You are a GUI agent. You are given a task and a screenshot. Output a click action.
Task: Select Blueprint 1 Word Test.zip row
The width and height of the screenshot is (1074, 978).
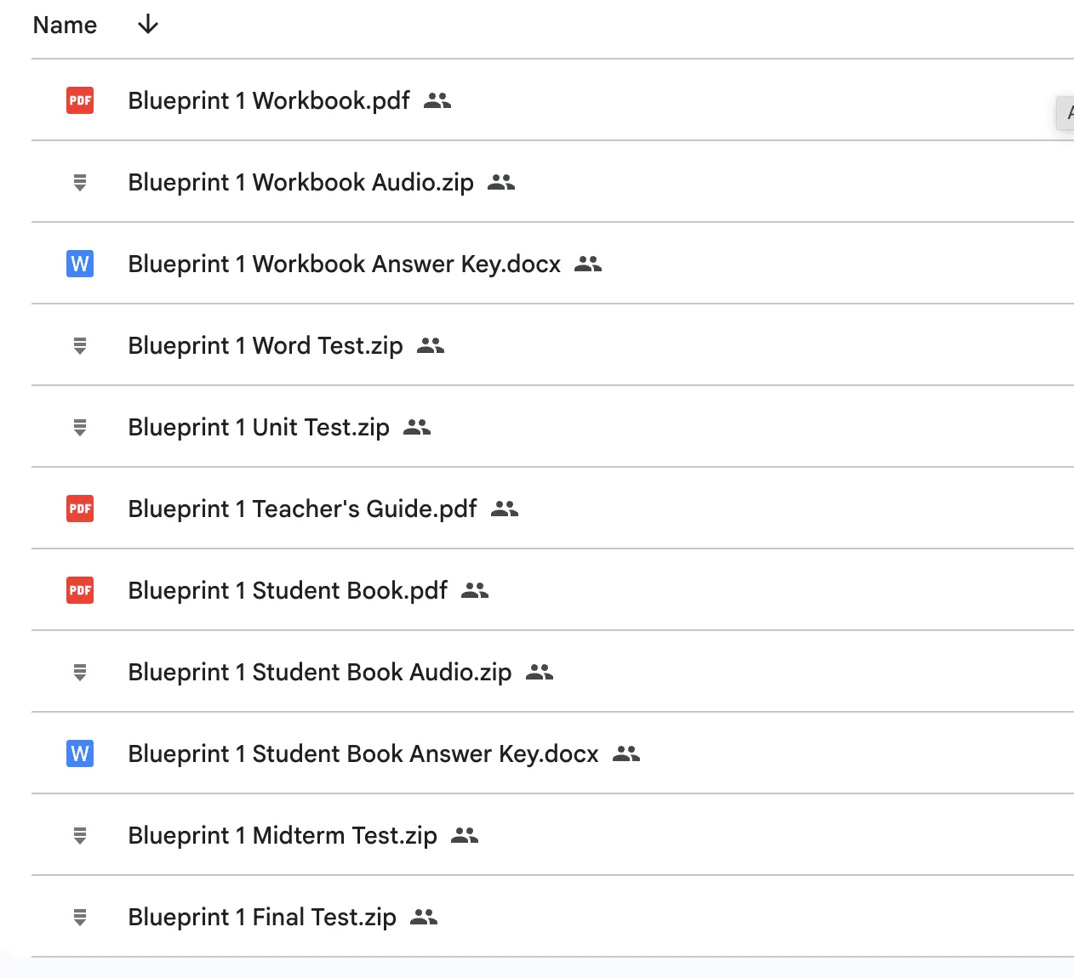266,345
